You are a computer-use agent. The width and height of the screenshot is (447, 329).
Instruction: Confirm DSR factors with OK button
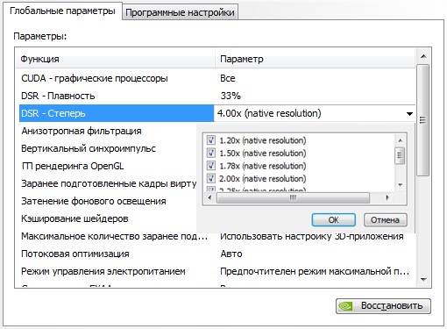(334, 219)
